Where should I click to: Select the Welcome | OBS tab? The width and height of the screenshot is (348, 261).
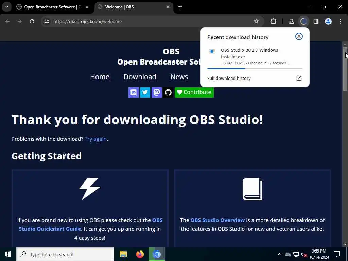coord(134,7)
